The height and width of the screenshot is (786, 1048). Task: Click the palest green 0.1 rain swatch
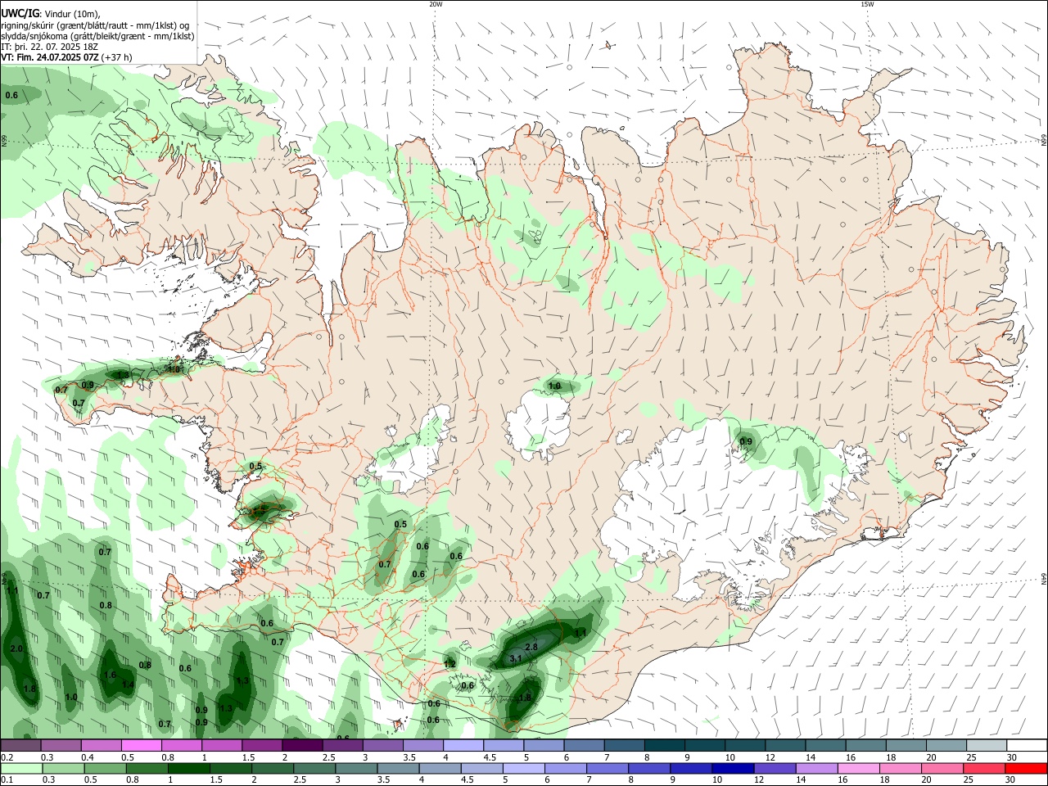tap(21, 768)
